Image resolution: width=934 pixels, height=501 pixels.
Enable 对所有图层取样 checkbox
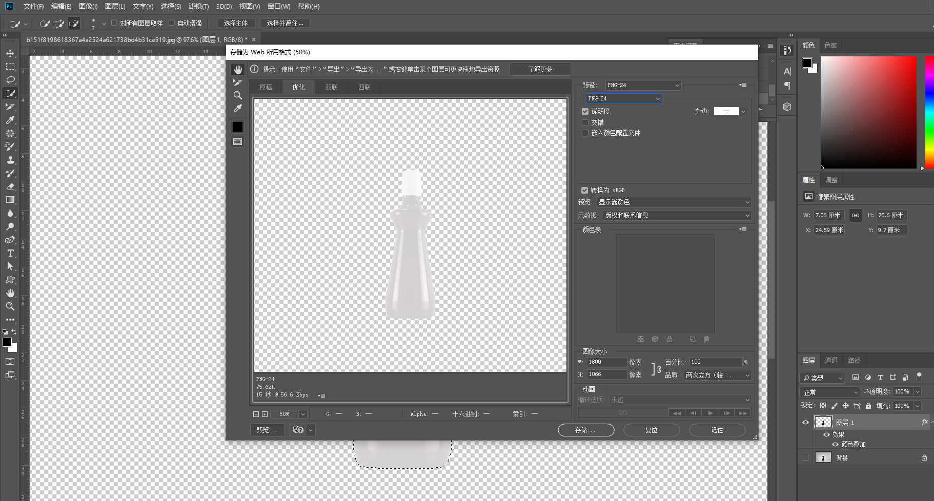point(114,23)
